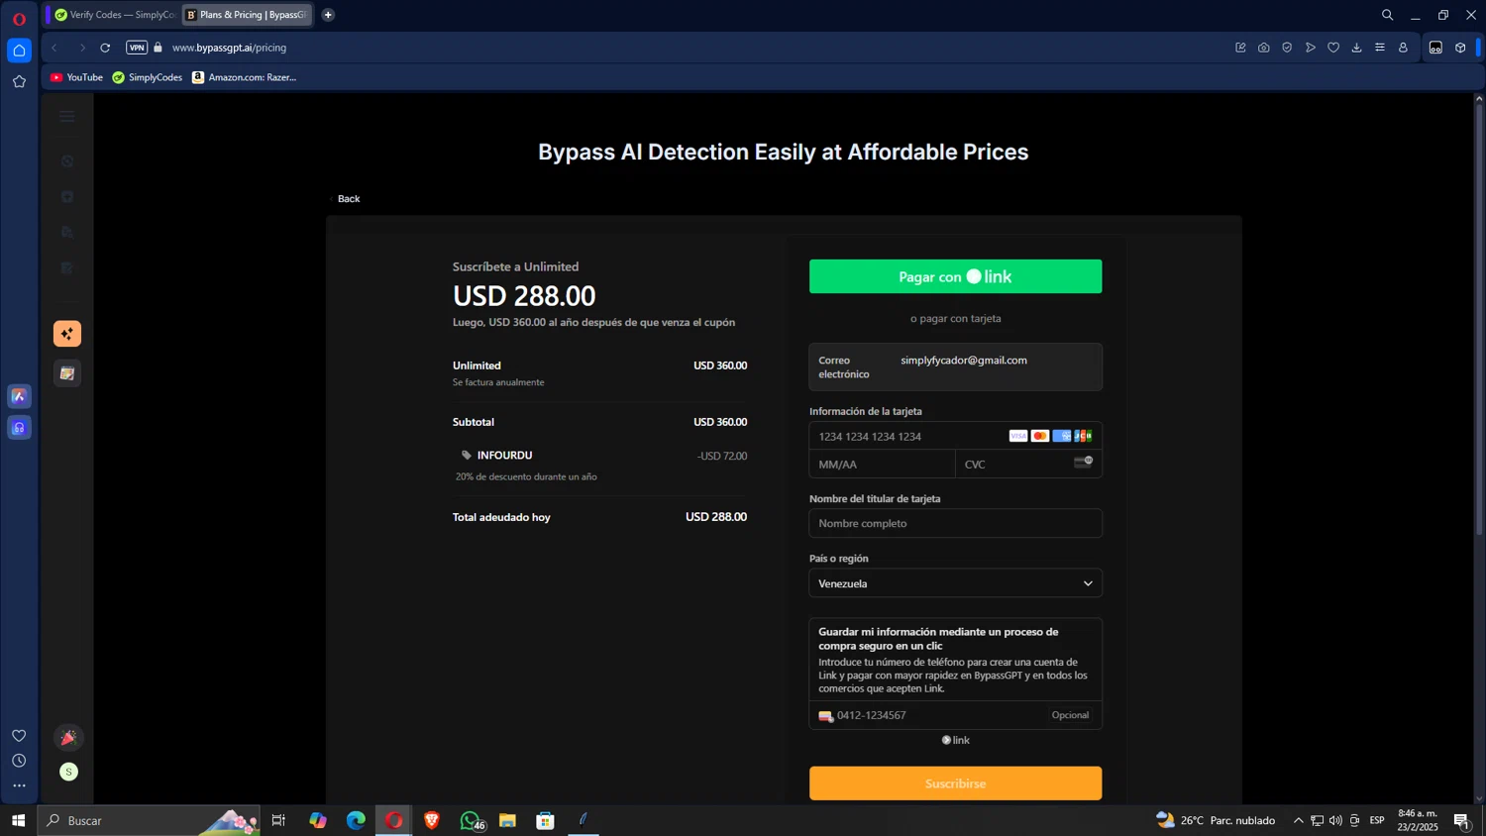Switch to Verify Codes SimplyCodes tab

coord(114,15)
